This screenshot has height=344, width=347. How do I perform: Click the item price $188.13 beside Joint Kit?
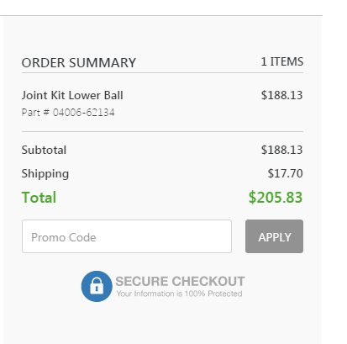[281, 95]
